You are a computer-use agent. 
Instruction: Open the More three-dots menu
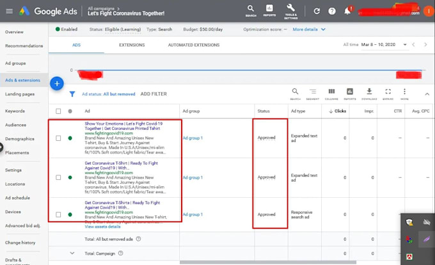[x=404, y=94]
